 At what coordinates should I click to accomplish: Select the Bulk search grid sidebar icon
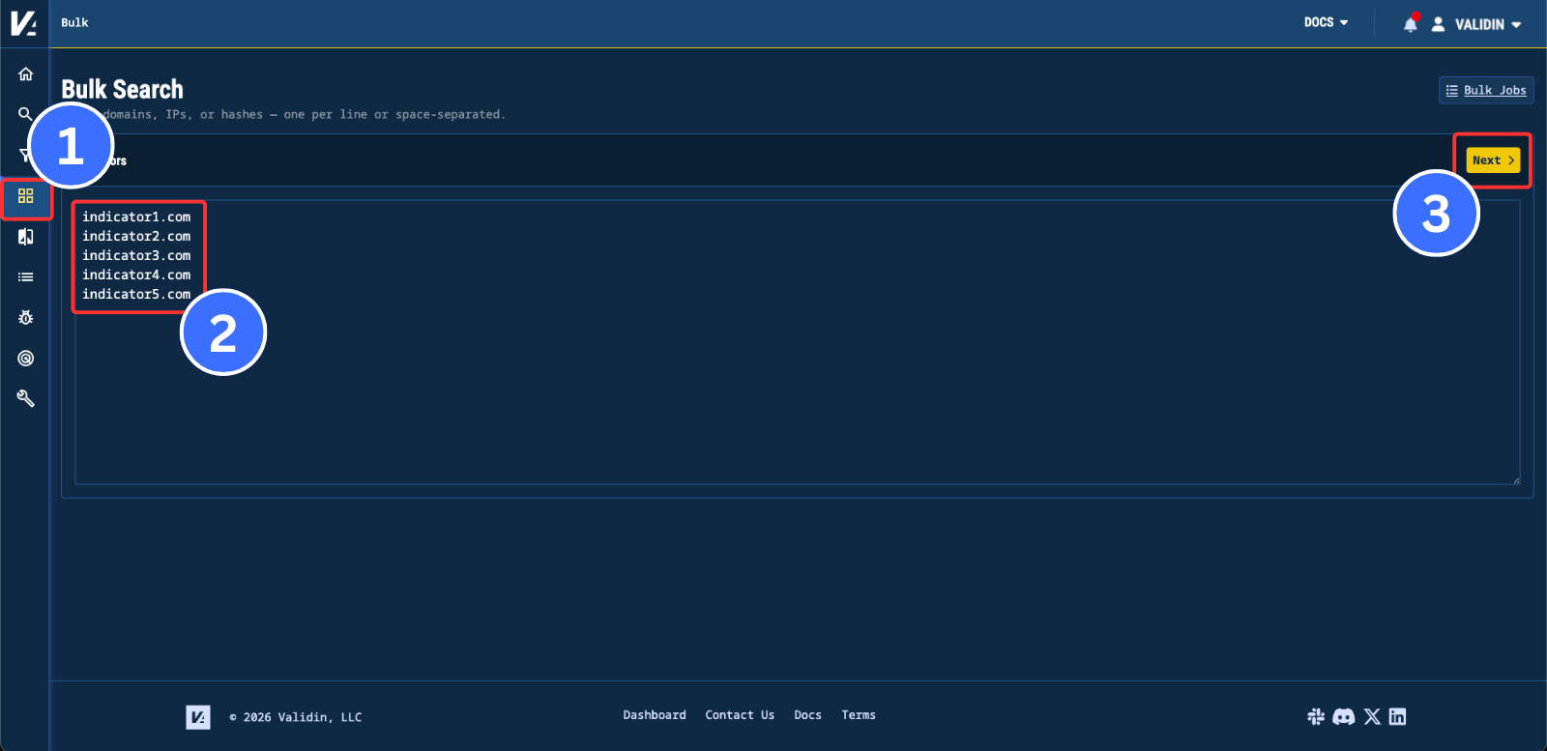[26, 196]
